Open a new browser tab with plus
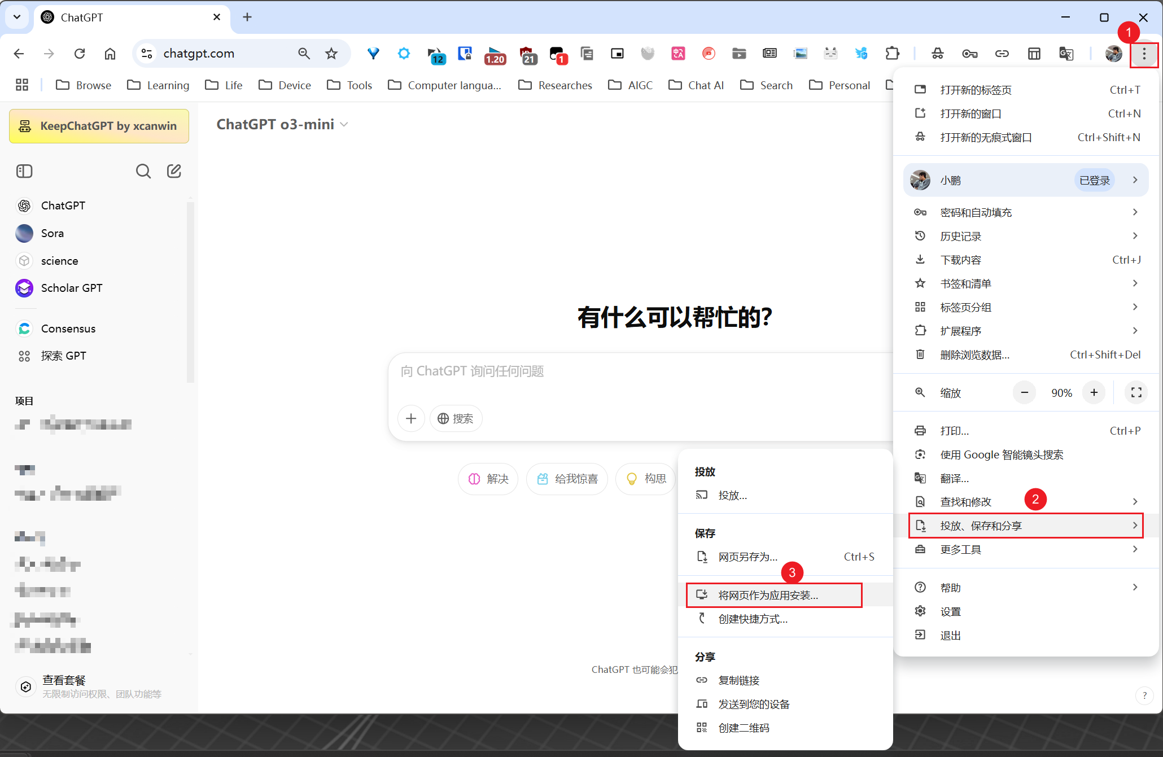Viewport: 1163px width, 757px height. (247, 17)
